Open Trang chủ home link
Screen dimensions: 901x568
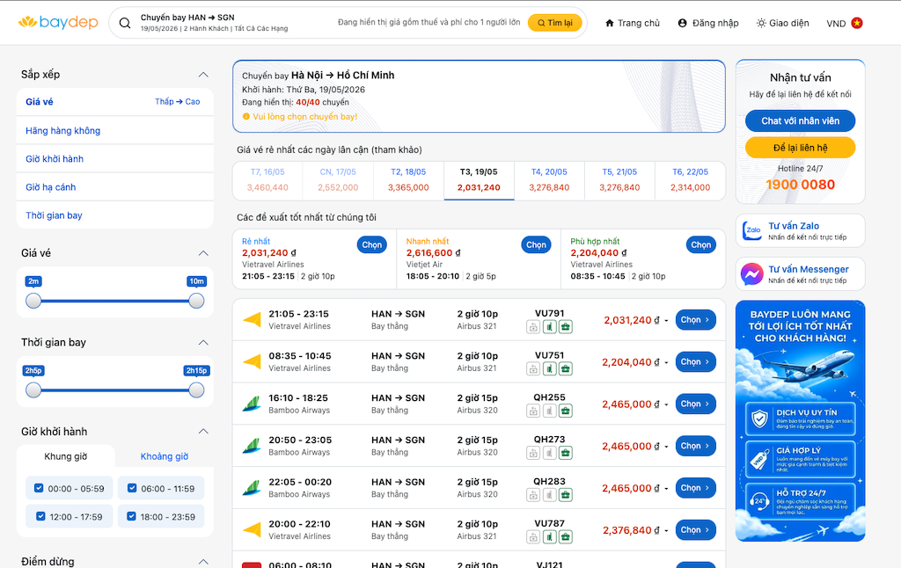(632, 23)
